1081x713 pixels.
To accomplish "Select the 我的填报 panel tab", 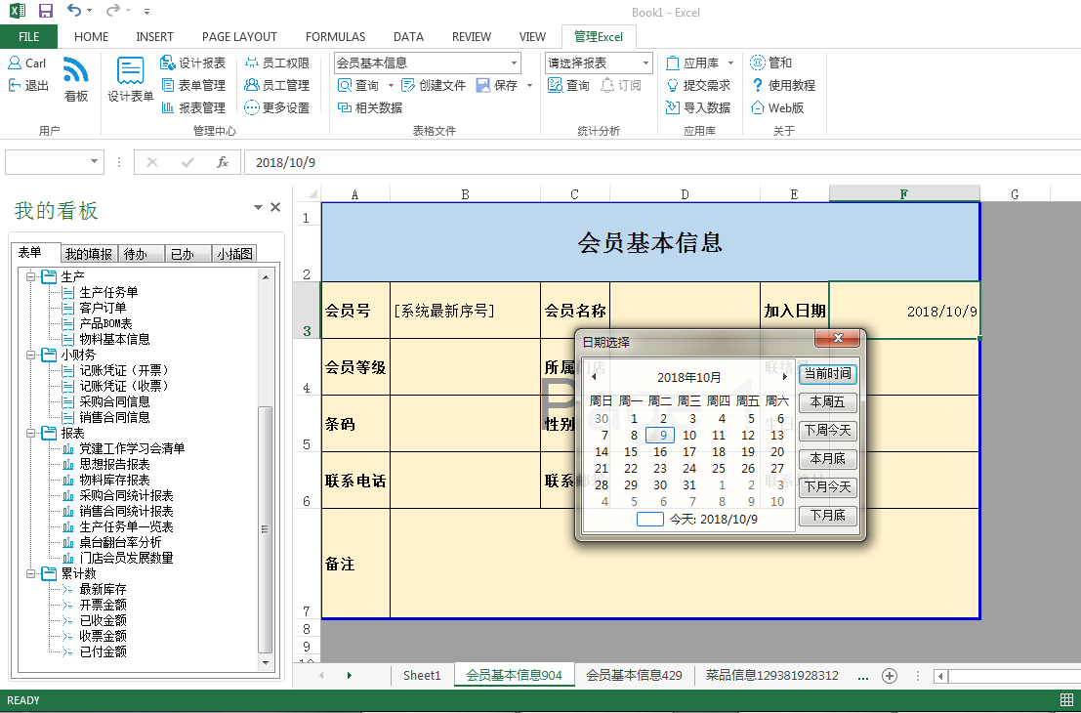I will tap(89, 254).
